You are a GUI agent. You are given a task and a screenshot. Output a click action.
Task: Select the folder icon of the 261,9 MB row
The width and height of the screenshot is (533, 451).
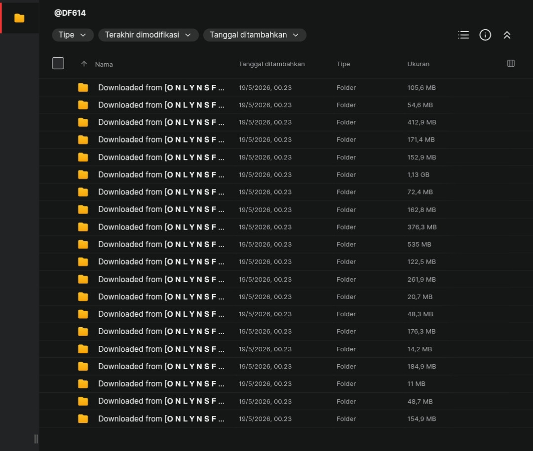pyautogui.click(x=83, y=279)
